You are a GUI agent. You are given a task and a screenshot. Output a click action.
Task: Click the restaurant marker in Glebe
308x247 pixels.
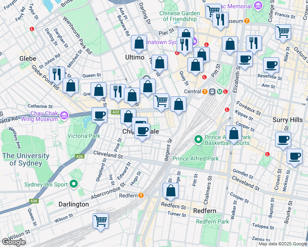(56, 74)
